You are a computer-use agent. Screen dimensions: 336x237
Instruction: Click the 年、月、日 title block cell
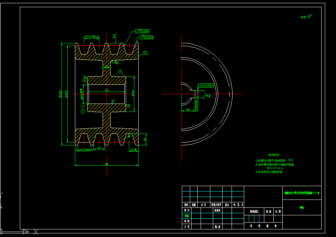[238, 205]
